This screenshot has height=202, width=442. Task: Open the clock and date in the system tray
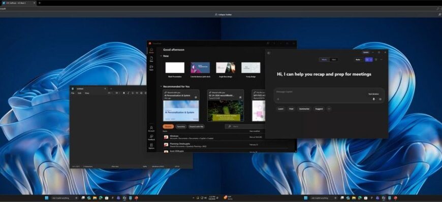[212, 198]
